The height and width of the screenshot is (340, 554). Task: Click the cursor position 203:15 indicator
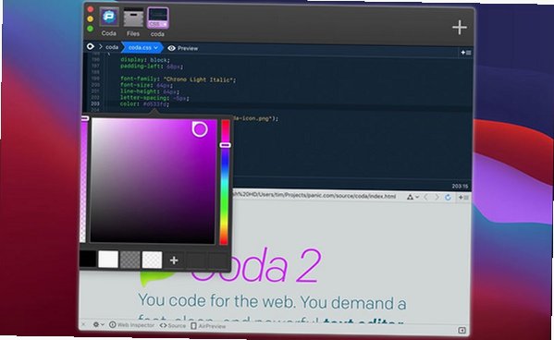(460, 187)
